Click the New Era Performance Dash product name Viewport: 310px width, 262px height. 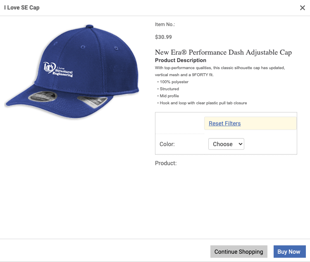pos(223,52)
